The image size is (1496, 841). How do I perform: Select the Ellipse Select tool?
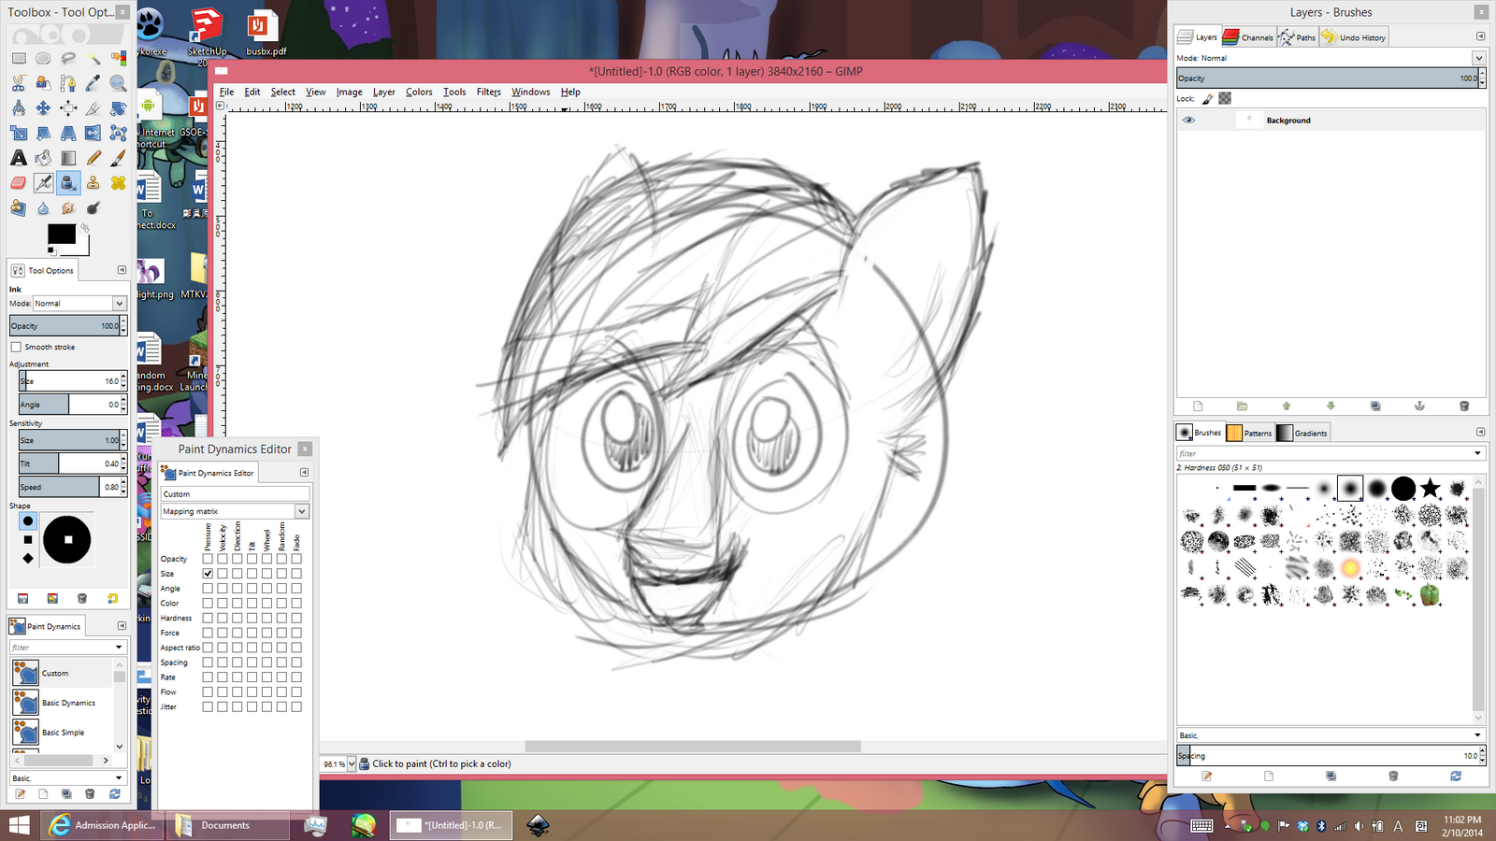pyautogui.click(x=43, y=58)
